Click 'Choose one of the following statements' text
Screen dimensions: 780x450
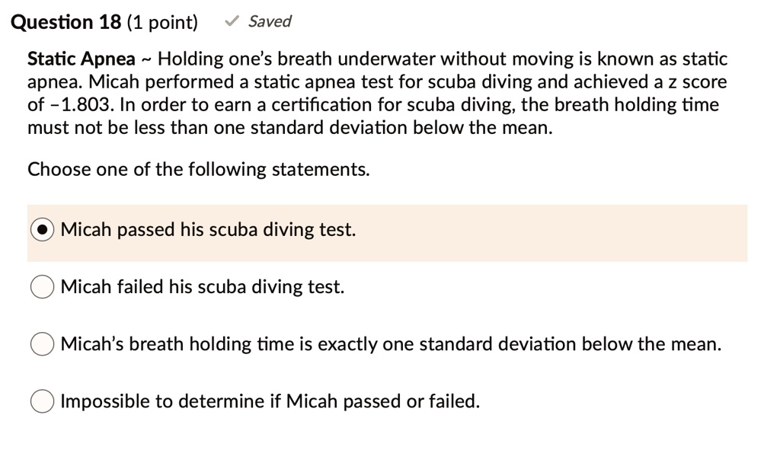pos(198,169)
